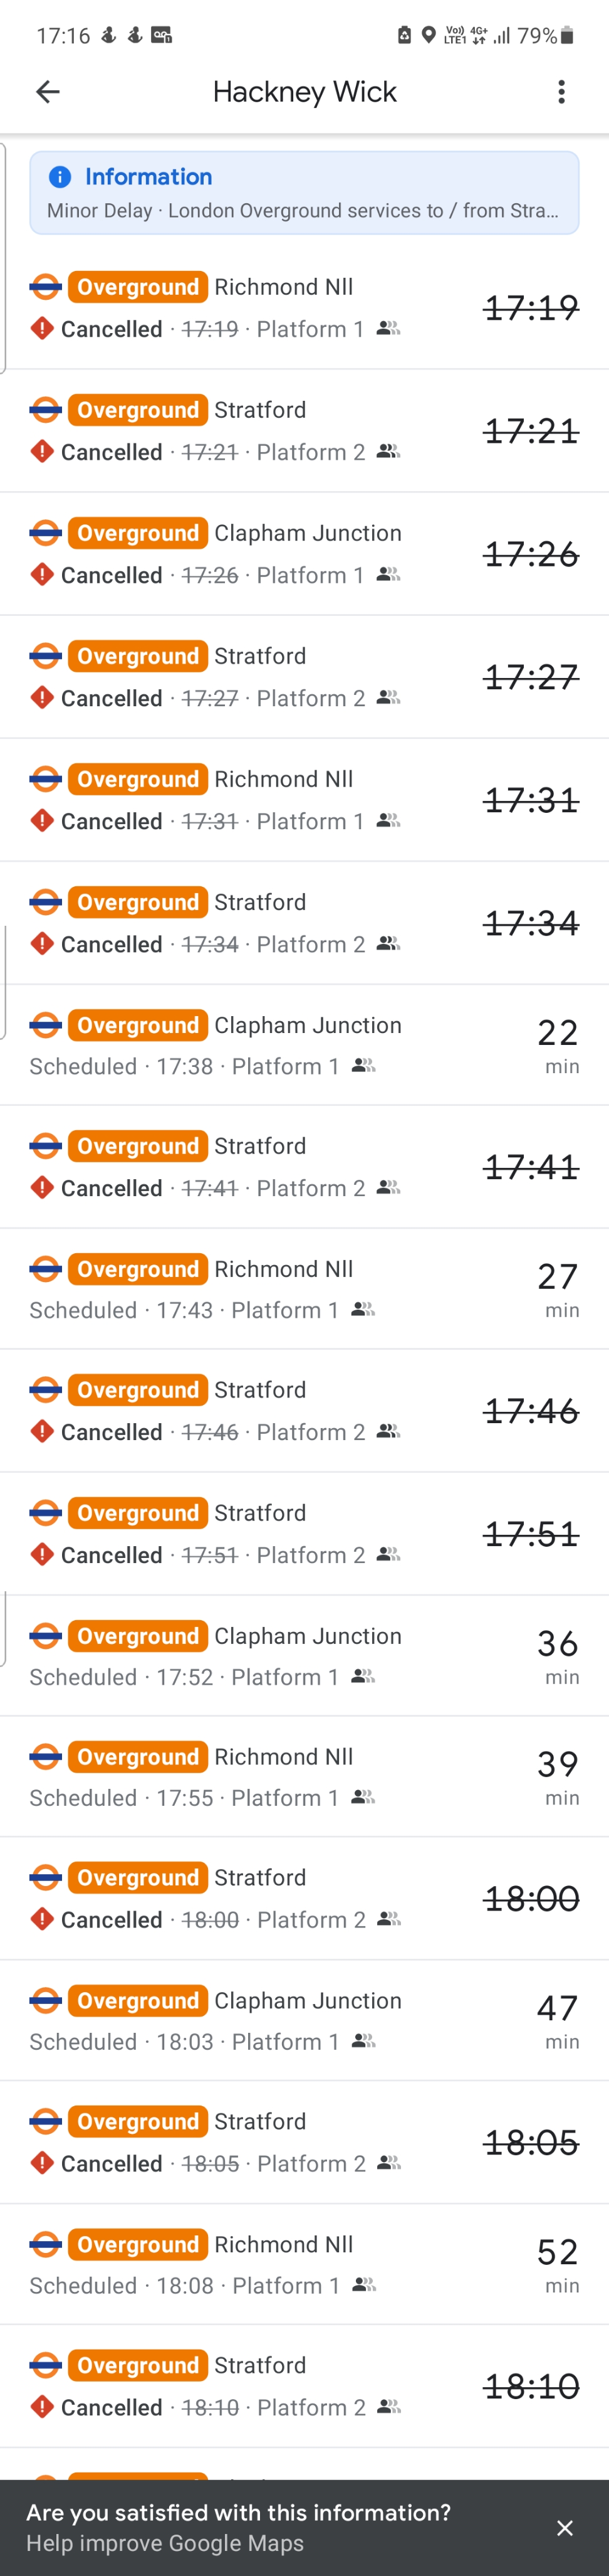Tap the 36 min Clapham Junction departure time

[x=557, y=1655]
